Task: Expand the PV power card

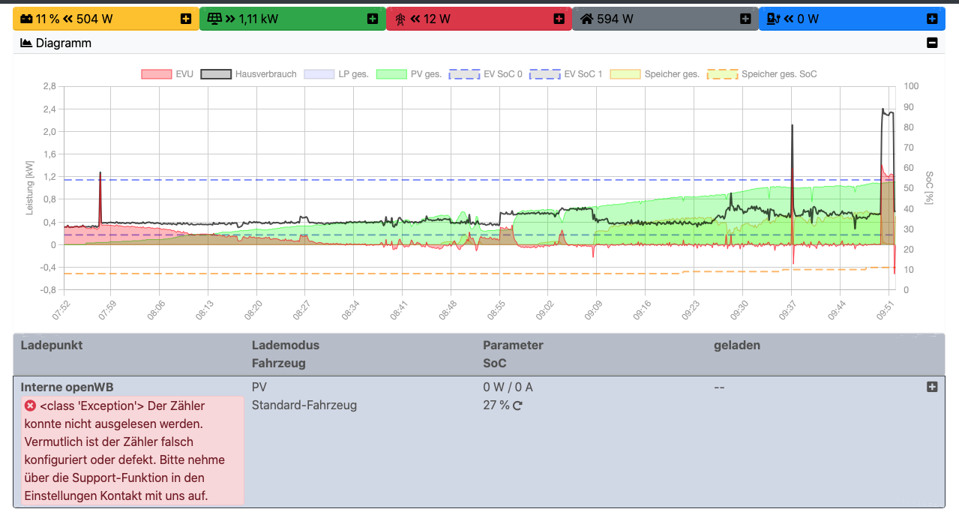Action: click(373, 19)
